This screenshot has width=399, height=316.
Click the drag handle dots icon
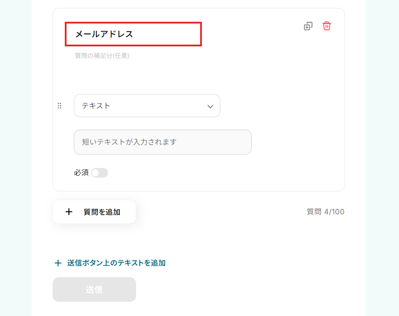pos(59,106)
